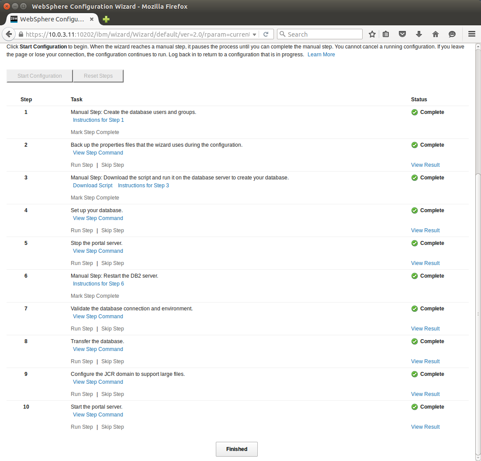Screen dimensions: 481x461
Task: Click Skip Step for Stop the portal server
Action: pyautogui.click(x=113, y=264)
